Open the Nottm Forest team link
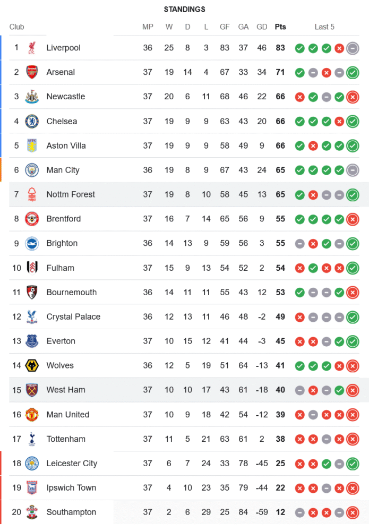The image size is (369, 531). point(71,194)
